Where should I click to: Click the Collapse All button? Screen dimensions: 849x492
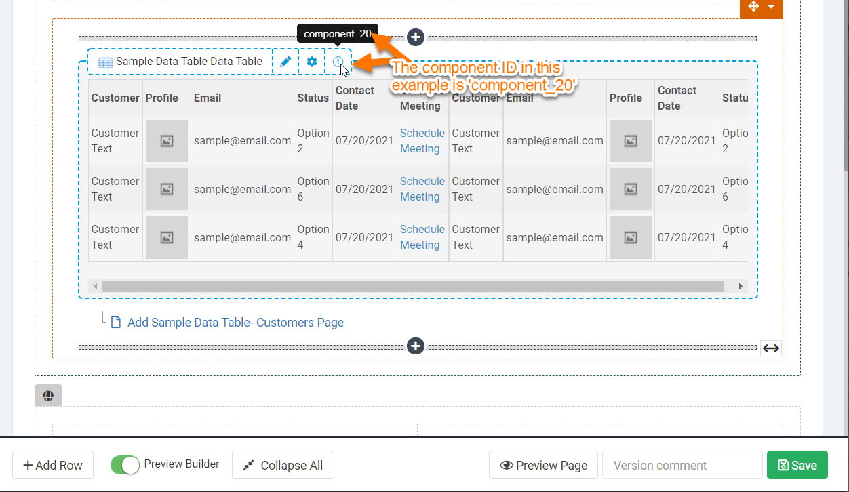[283, 465]
